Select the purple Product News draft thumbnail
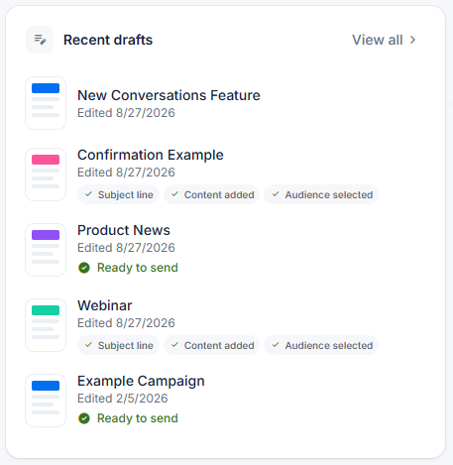Viewport: 453px width, 465px height. pos(46,250)
